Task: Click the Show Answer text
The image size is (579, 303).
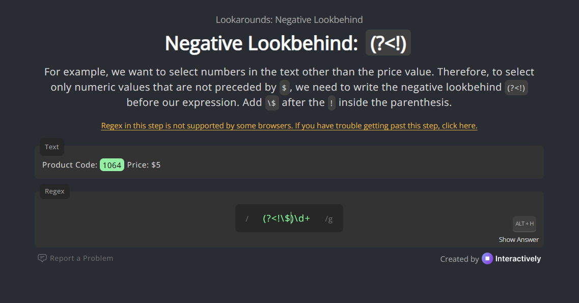Action: 518,240
